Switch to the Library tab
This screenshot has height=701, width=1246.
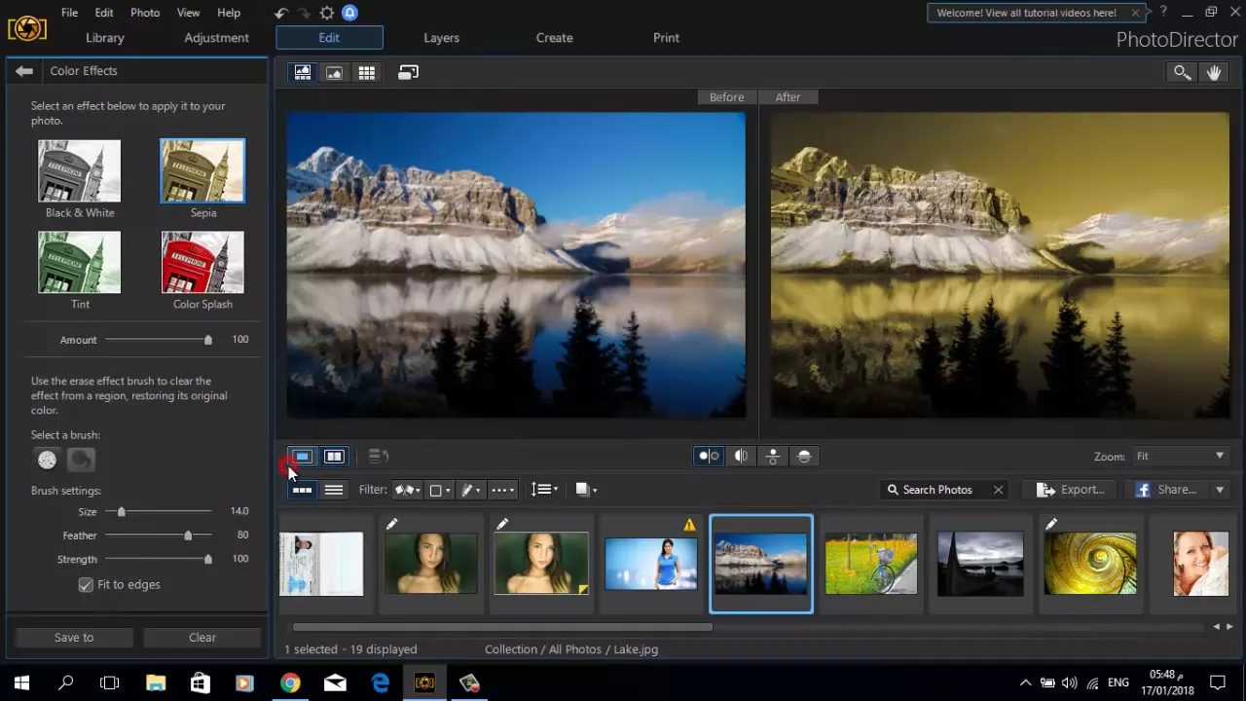(x=105, y=38)
